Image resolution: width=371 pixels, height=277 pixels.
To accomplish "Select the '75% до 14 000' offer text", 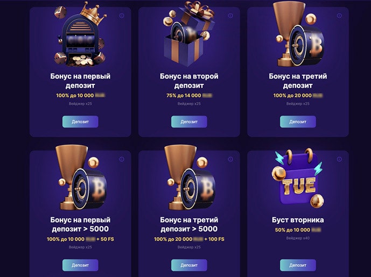I will [x=189, y=96].
